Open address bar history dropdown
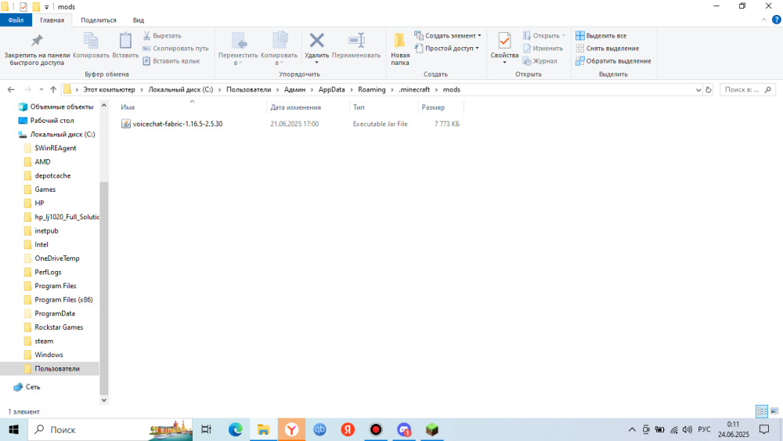Viewport: 783px width, 441px height. 698,90
